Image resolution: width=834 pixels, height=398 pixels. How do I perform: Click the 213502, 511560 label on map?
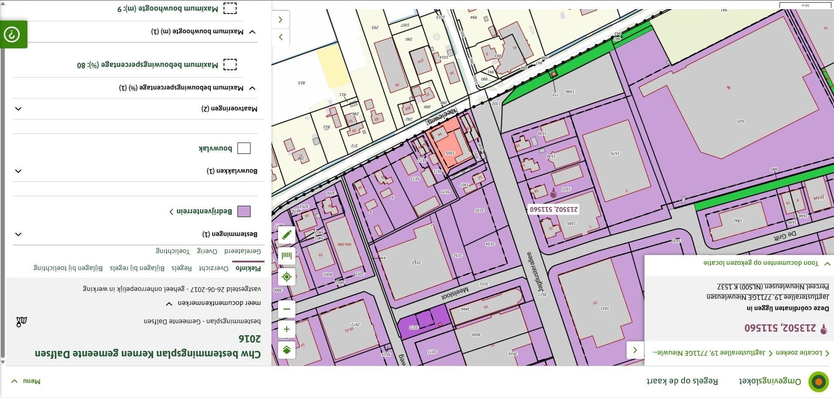coord(553,209)
